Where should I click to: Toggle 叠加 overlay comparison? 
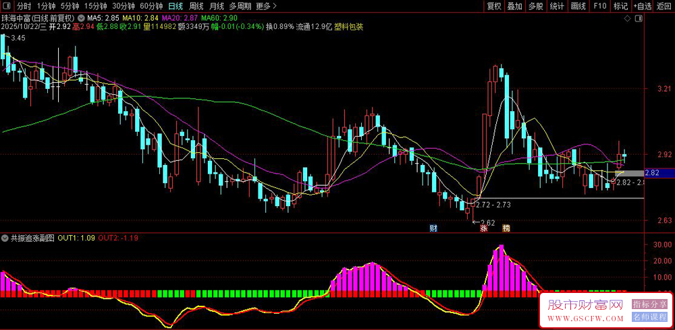[515, 6]
